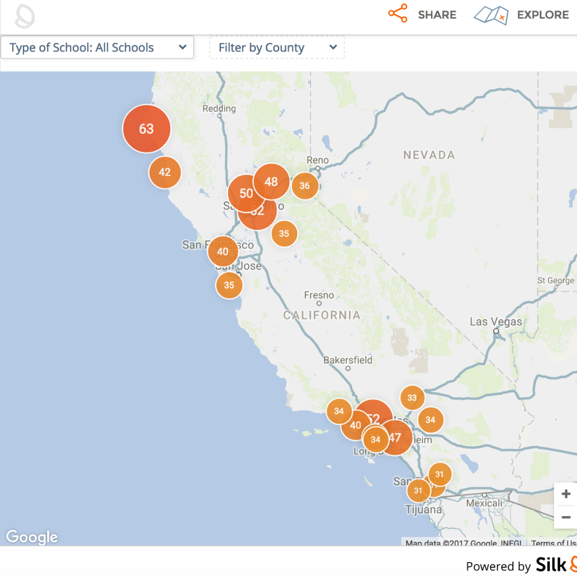Image resolution: width=577 pixels, height=577 pixels.
Task: Click the EXPLORE menu item
Action: 543,15
